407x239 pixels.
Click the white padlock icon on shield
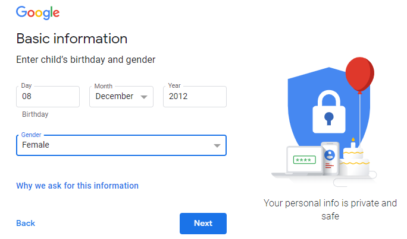coord(329,111)
